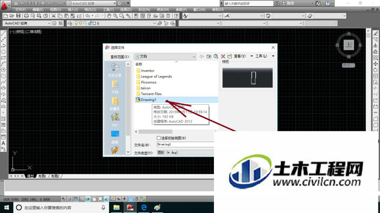Viewport: 380px width, 213px height.
Task: Select the Rectangle draw tool
Action: click(3, 58)
